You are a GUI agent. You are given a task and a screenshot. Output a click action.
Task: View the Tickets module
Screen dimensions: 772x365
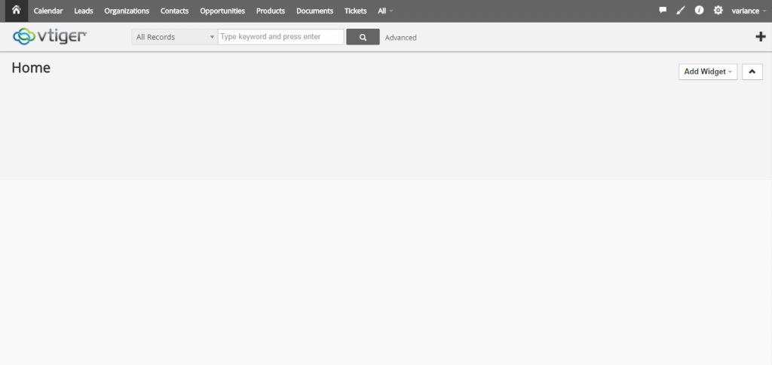356,11
